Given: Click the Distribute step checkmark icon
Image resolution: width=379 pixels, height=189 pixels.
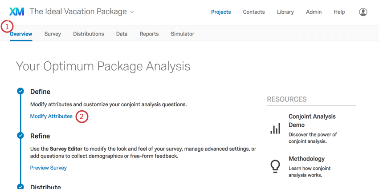Looking at the screenshot, I should [x=20, y=186].
